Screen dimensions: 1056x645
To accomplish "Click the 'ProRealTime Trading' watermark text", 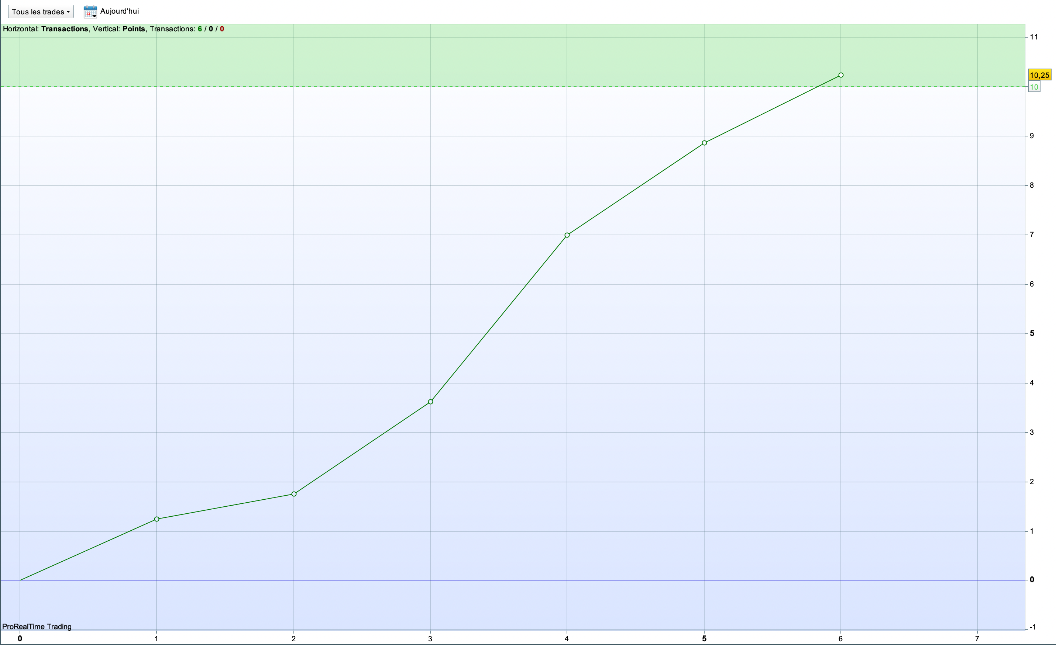I will pyautogui.click(x=37, y=627).
